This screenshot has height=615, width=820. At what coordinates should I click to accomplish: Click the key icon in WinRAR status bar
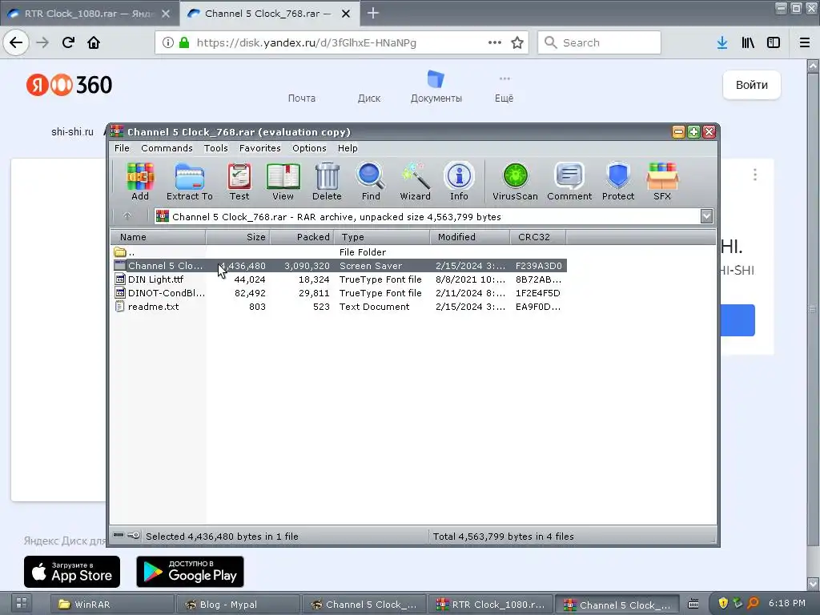pyautogui.click(x=134, y=535)
